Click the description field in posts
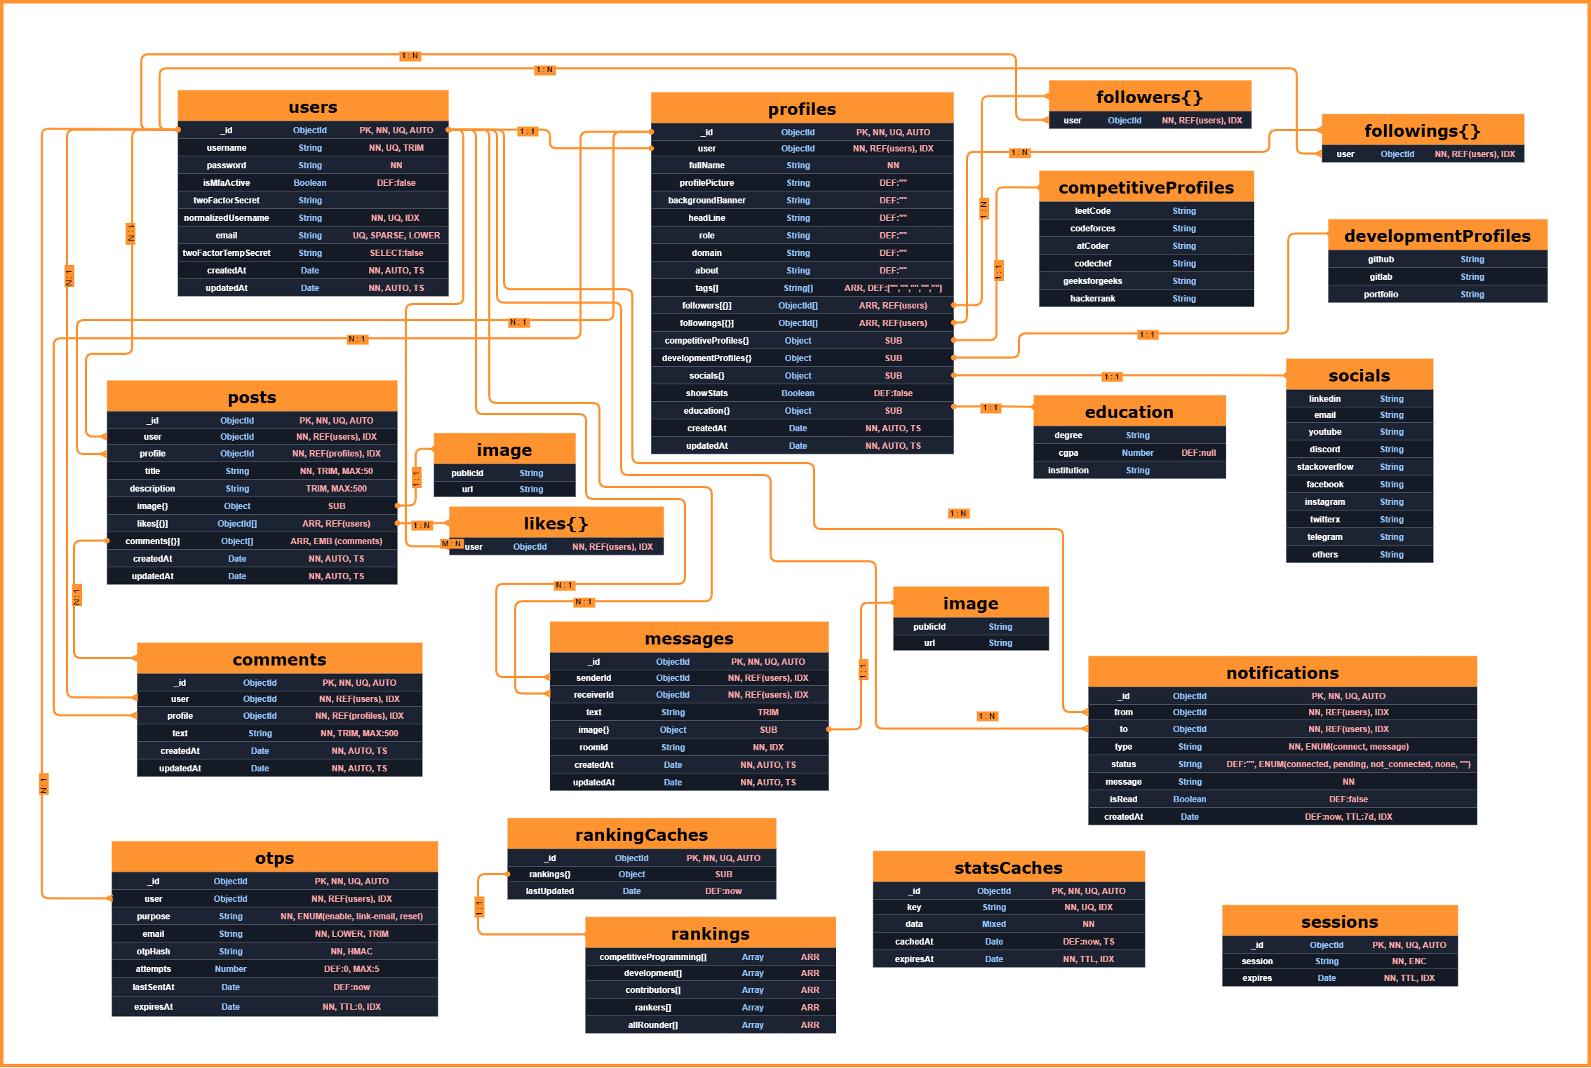Viewport: 1591px width, 1068px height. coord(252,488)
